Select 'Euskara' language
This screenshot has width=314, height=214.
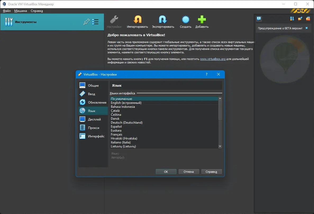click(x=164, y=131)
